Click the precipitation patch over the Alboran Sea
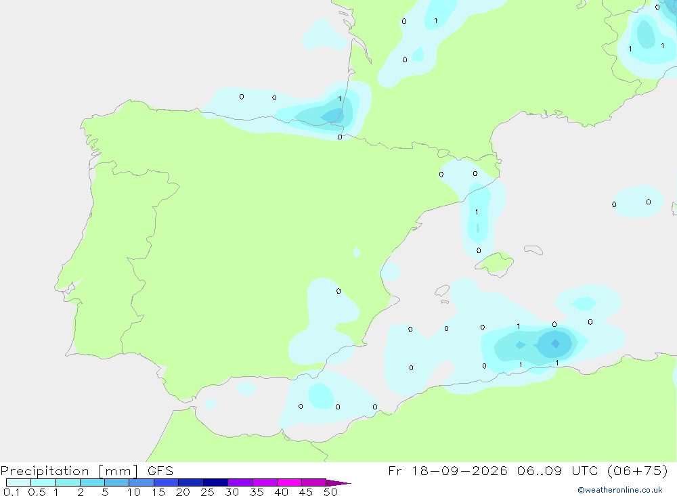Image resolution: width=677 pixels, height=496 pixels. click(x=320, y=395)
